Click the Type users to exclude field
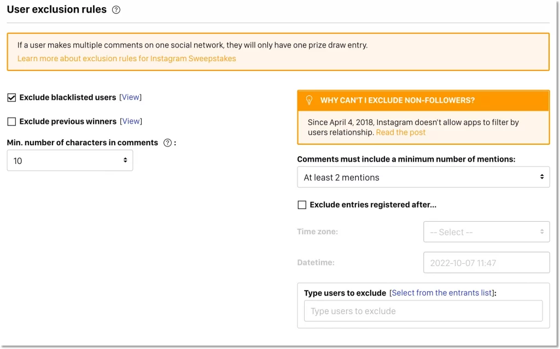560x349 pixels. (x=423, y=311)
